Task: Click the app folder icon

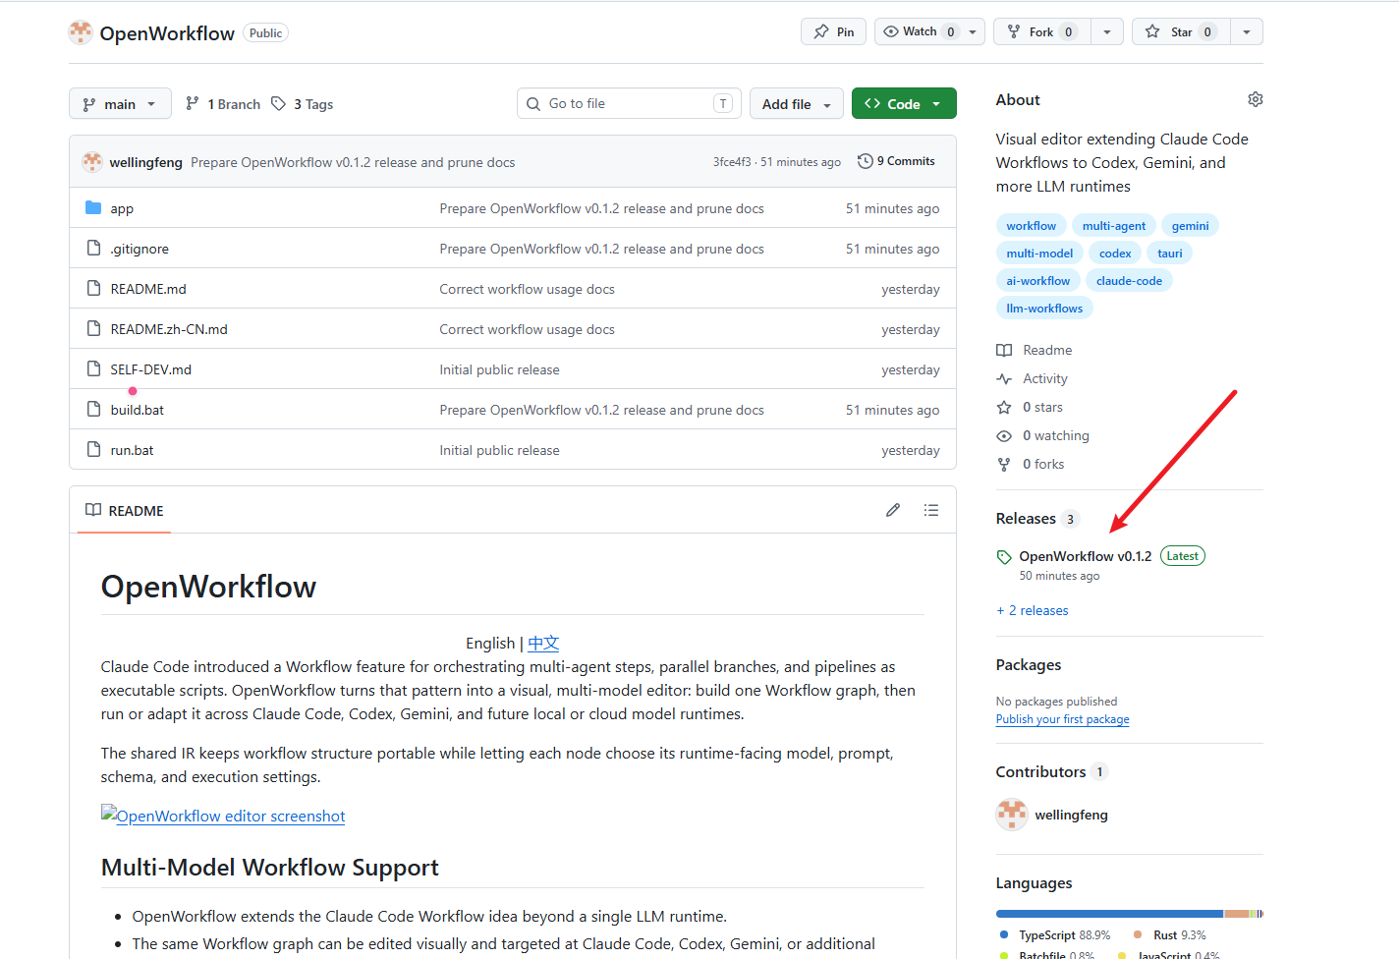Action: (x=93, y=207)
